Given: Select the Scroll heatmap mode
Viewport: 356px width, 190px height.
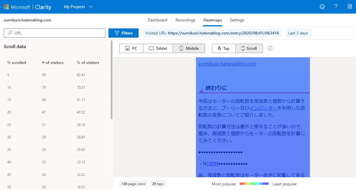Looking at the screenshot, I should (x=249, y=48).
